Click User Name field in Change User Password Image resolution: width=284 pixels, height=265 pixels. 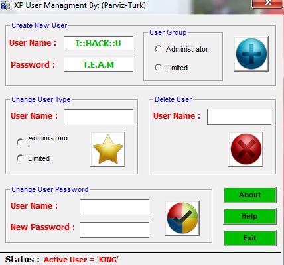click(x=114, y=207)
